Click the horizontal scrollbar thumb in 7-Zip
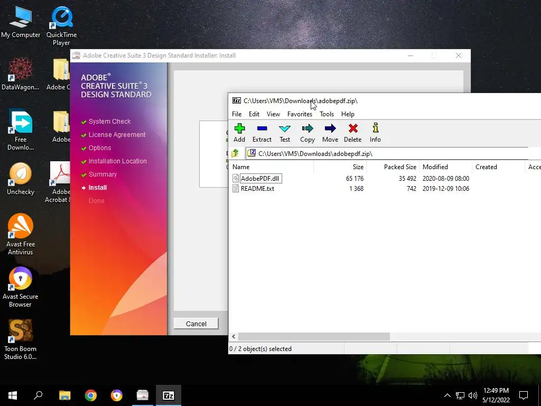541x406 pixels. click(x=314, y=336)
